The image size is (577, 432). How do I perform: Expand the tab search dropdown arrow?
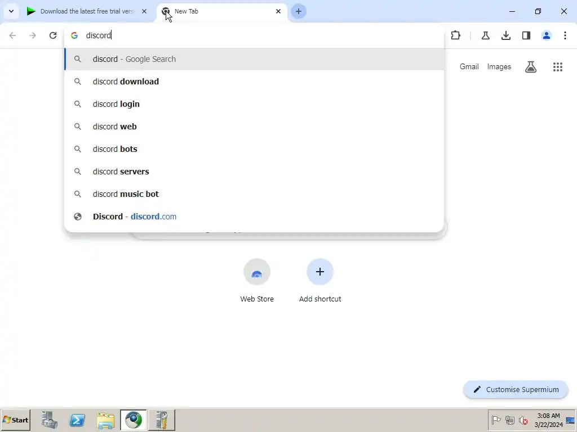tap(11, 11)
